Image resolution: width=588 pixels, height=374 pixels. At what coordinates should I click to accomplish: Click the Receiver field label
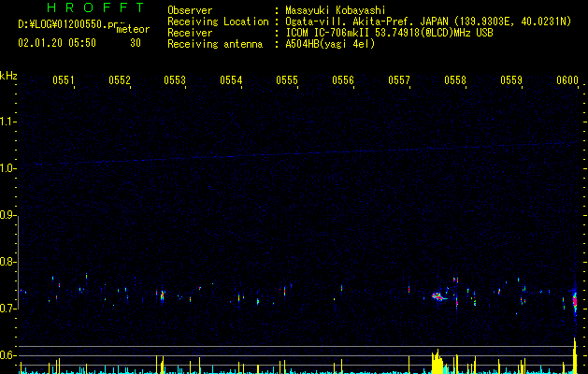point(190,33)
